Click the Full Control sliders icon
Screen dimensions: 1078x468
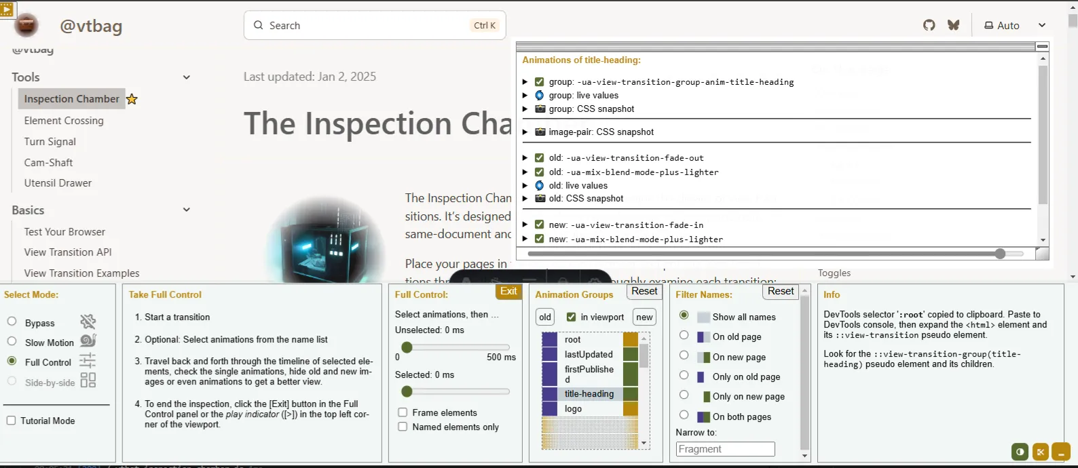(88, 360)
